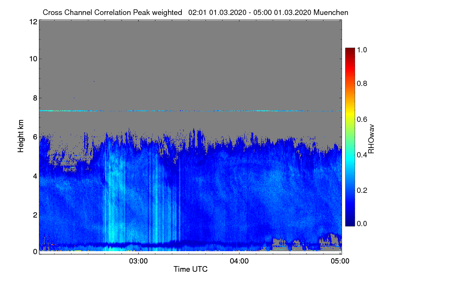Click the colorbar value '0.6'

point(362,119)
